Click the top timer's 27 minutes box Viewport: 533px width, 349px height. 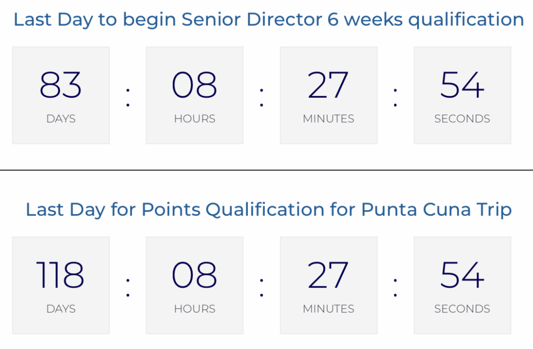coord(329,95)
